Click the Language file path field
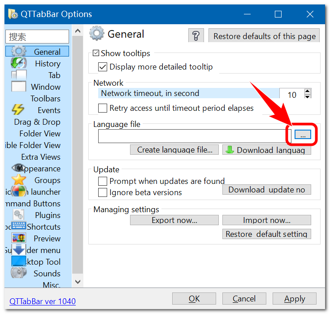The height and width of the screenshot is (314, 330). click(x=195, y=136)
